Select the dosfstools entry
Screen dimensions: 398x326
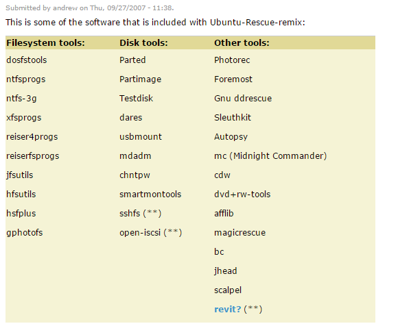click(27, 60)
